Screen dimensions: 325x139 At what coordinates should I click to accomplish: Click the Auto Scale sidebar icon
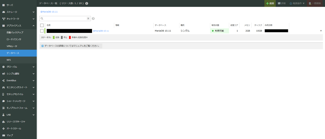coord(4,129)
